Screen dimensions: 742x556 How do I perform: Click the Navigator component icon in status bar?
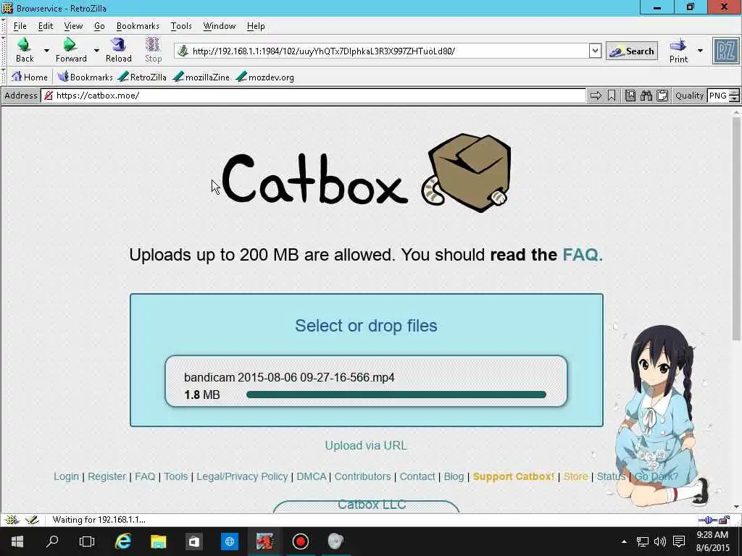click(x=12, y=520)
